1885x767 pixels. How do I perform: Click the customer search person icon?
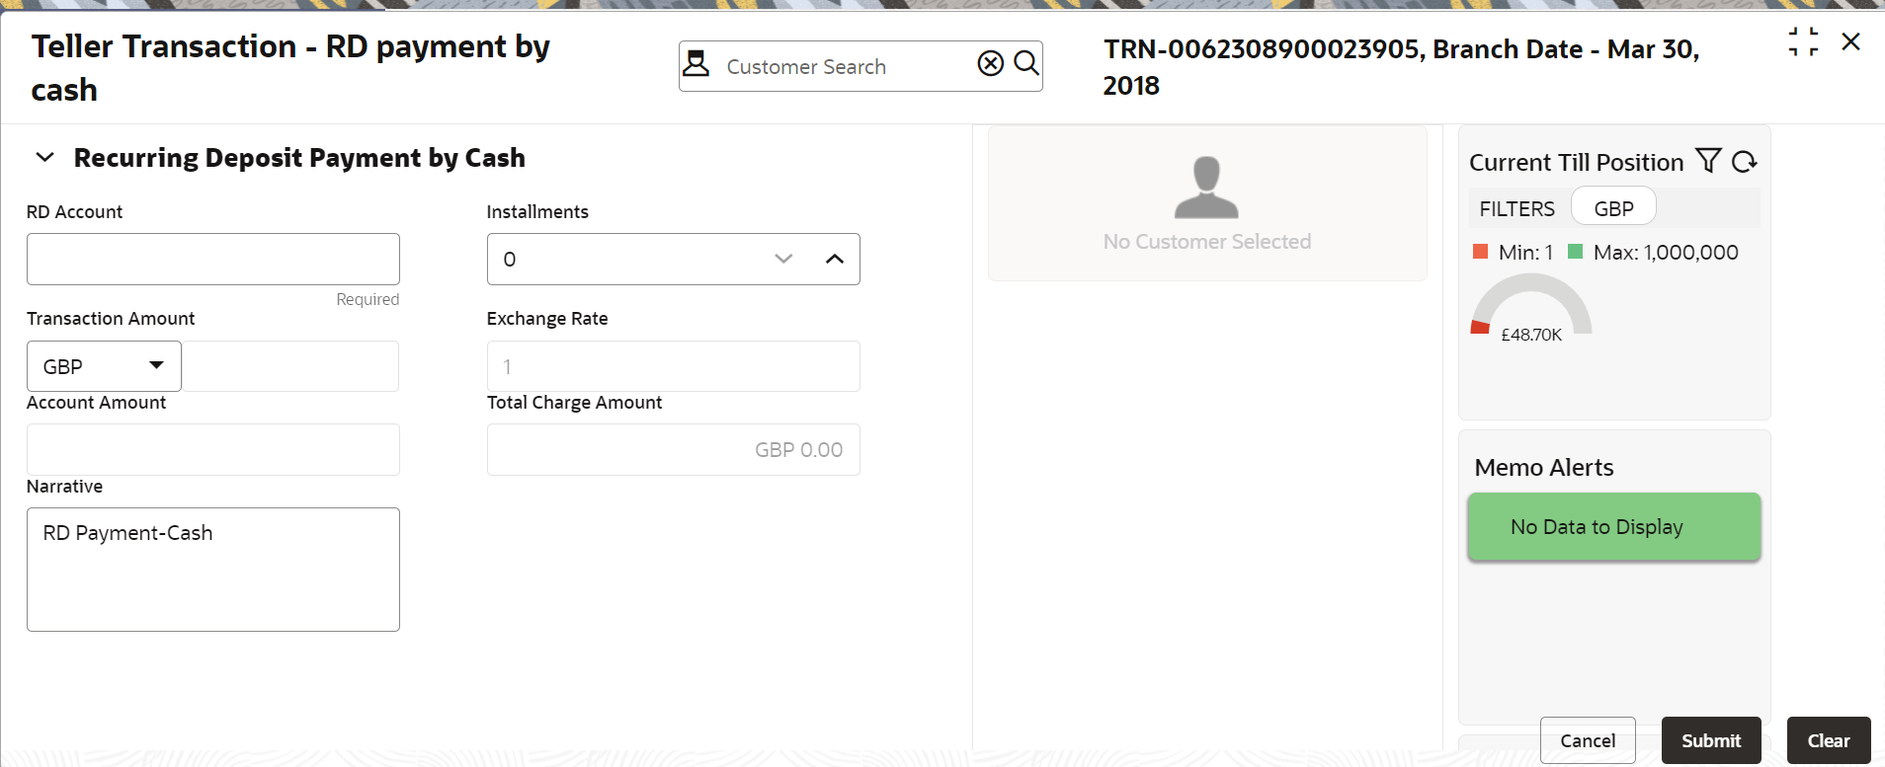[x=697, y=64]
